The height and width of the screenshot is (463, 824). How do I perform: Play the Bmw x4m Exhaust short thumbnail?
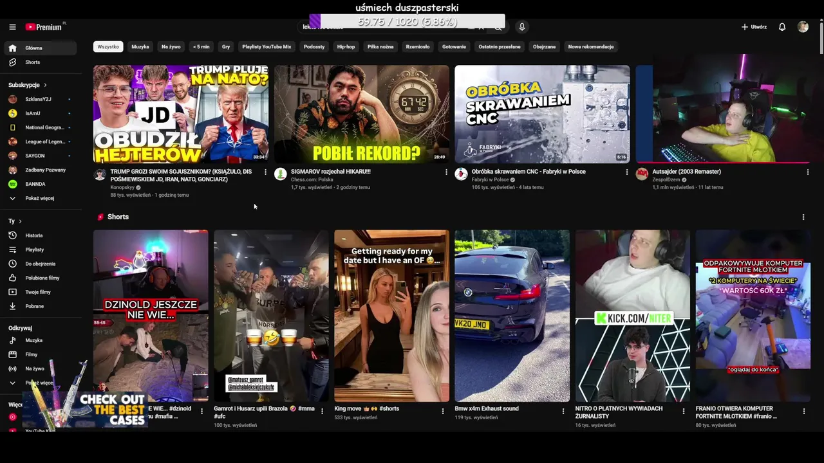click(512, 316)
